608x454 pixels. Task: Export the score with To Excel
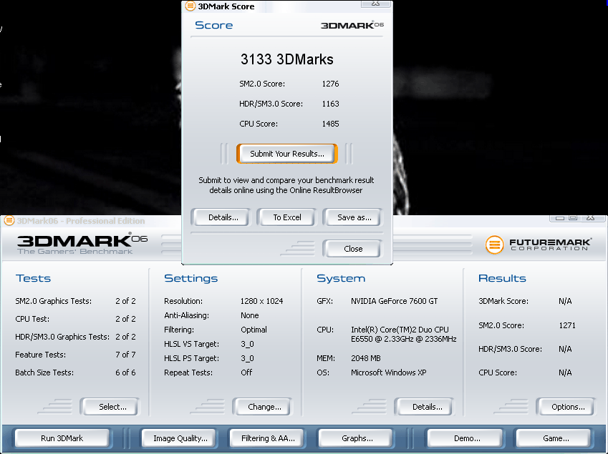(x=287, y=217)
